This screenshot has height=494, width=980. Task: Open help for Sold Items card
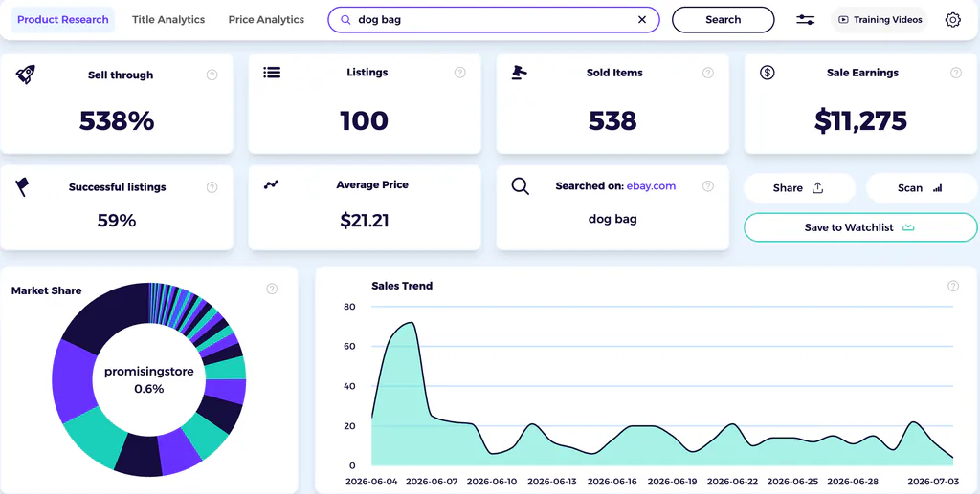pyautogui.click(x=707, y=73)
